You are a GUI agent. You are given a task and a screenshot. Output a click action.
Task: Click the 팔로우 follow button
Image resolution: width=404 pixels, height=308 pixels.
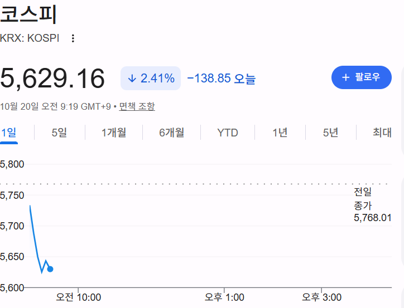pos(361,77)
